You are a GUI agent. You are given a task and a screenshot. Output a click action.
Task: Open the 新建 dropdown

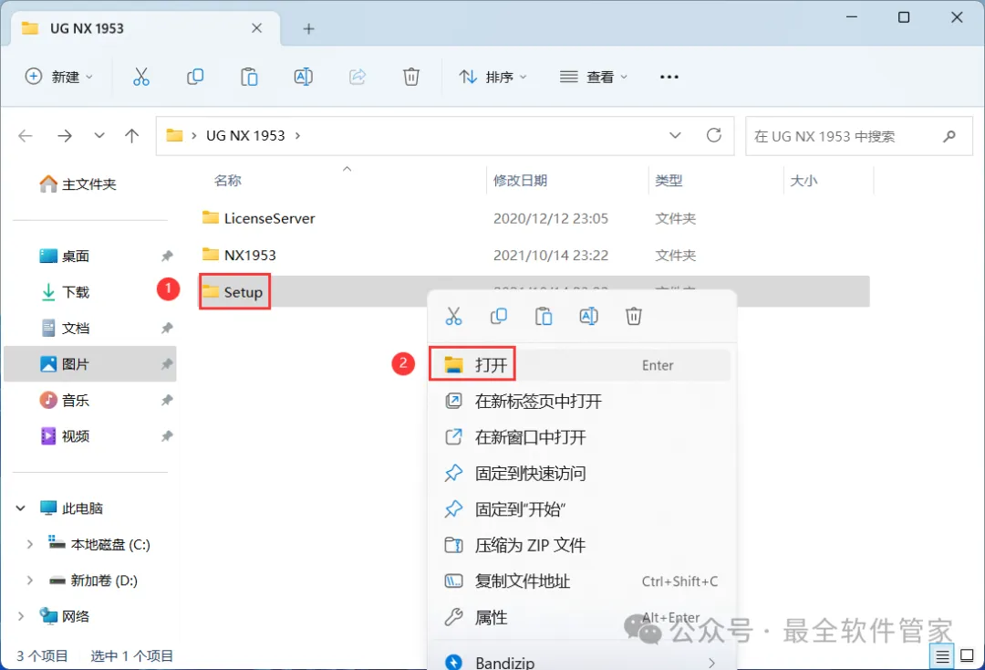point(59,77)
